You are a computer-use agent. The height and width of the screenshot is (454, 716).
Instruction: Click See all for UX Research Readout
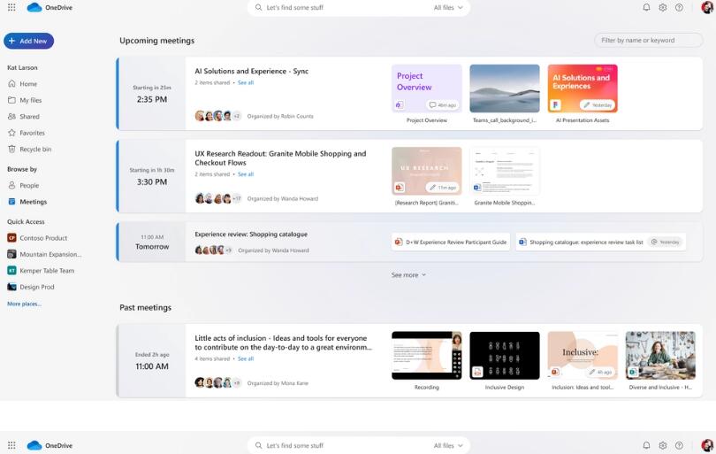pos(246,174)
